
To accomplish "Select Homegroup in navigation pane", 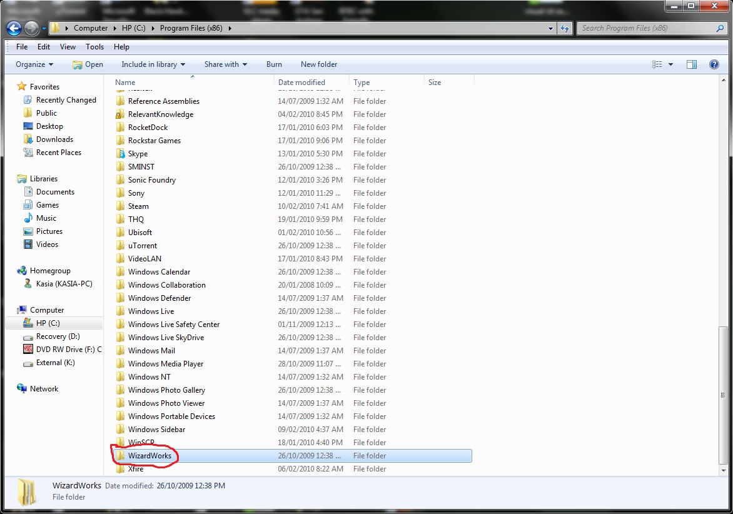I will (x=44, y=271).
